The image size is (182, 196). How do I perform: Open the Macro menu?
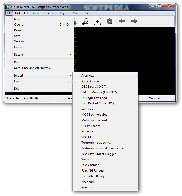[x=77, y=13]
